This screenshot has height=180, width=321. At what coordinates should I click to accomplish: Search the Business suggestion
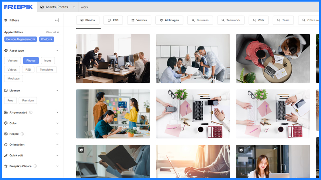(x=200, y=20)
